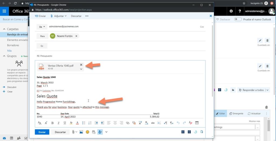This screenshot has height=141, width=276.
Task: Enable the 'Pruebe el nuevo Outlook' toggle
Action: 238,19
